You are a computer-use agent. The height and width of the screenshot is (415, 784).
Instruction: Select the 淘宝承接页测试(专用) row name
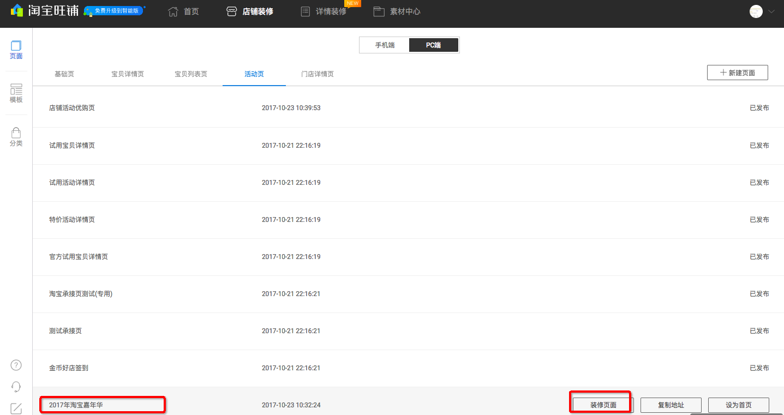coord(81,294)
